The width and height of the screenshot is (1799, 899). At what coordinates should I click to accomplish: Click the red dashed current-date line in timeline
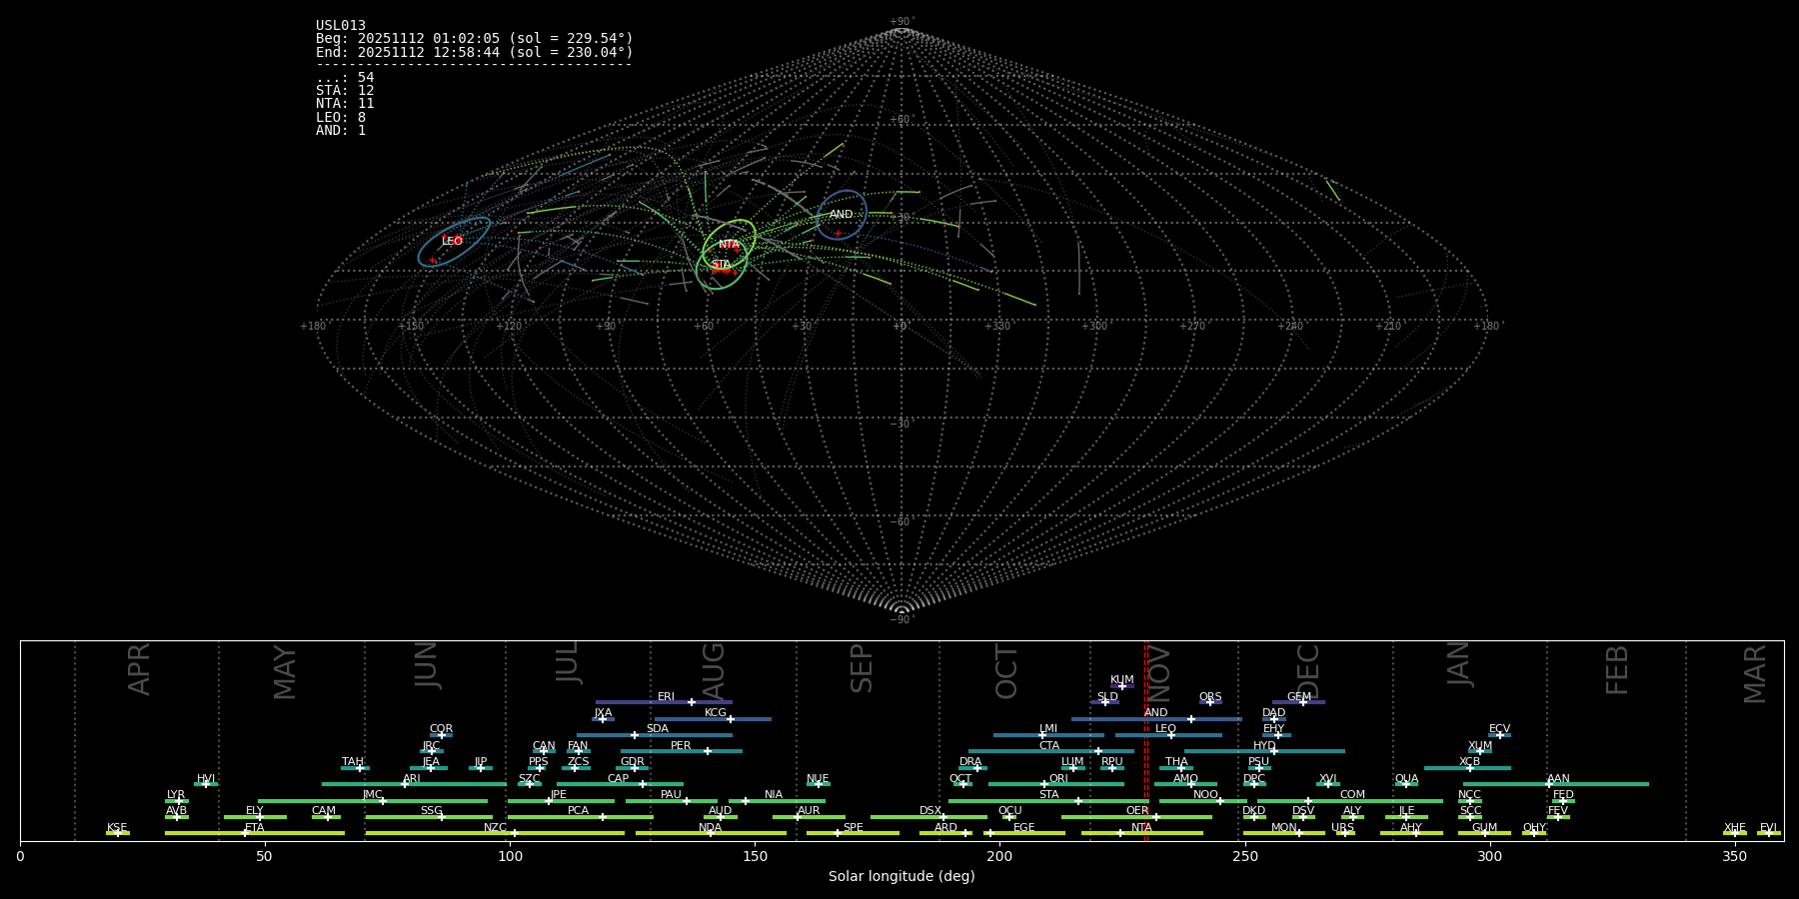coord(1146,740)
